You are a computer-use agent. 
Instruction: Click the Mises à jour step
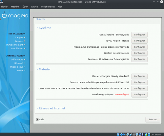pyautogui.click(x=17, y=67)
